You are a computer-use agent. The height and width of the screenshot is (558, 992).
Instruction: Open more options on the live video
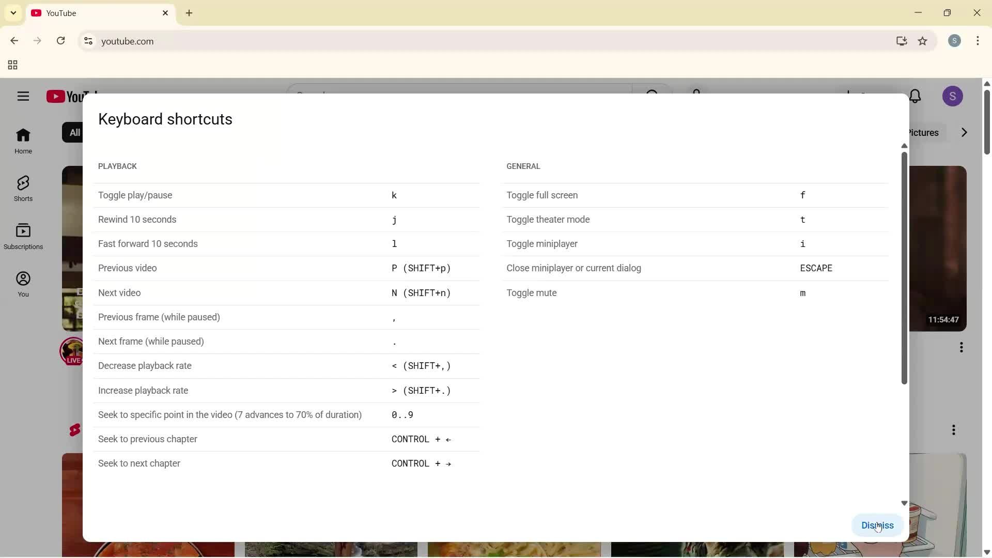962,347
